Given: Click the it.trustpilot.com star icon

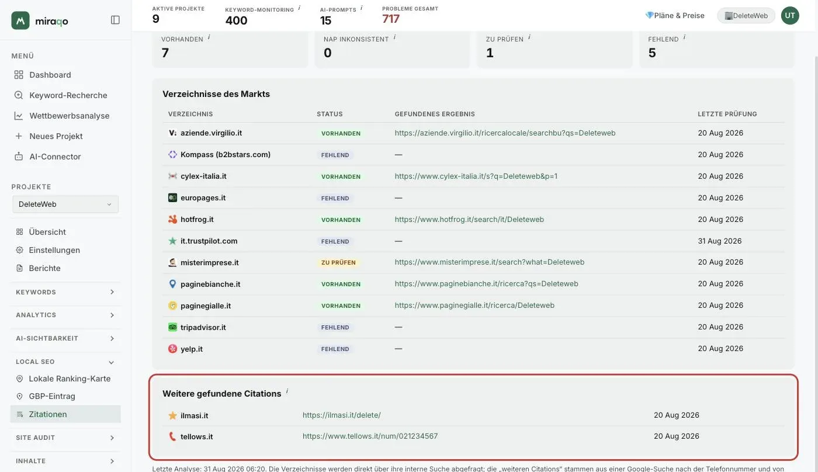Looking at the screenshot, I should pyautogui.click(x=172, y=241).
